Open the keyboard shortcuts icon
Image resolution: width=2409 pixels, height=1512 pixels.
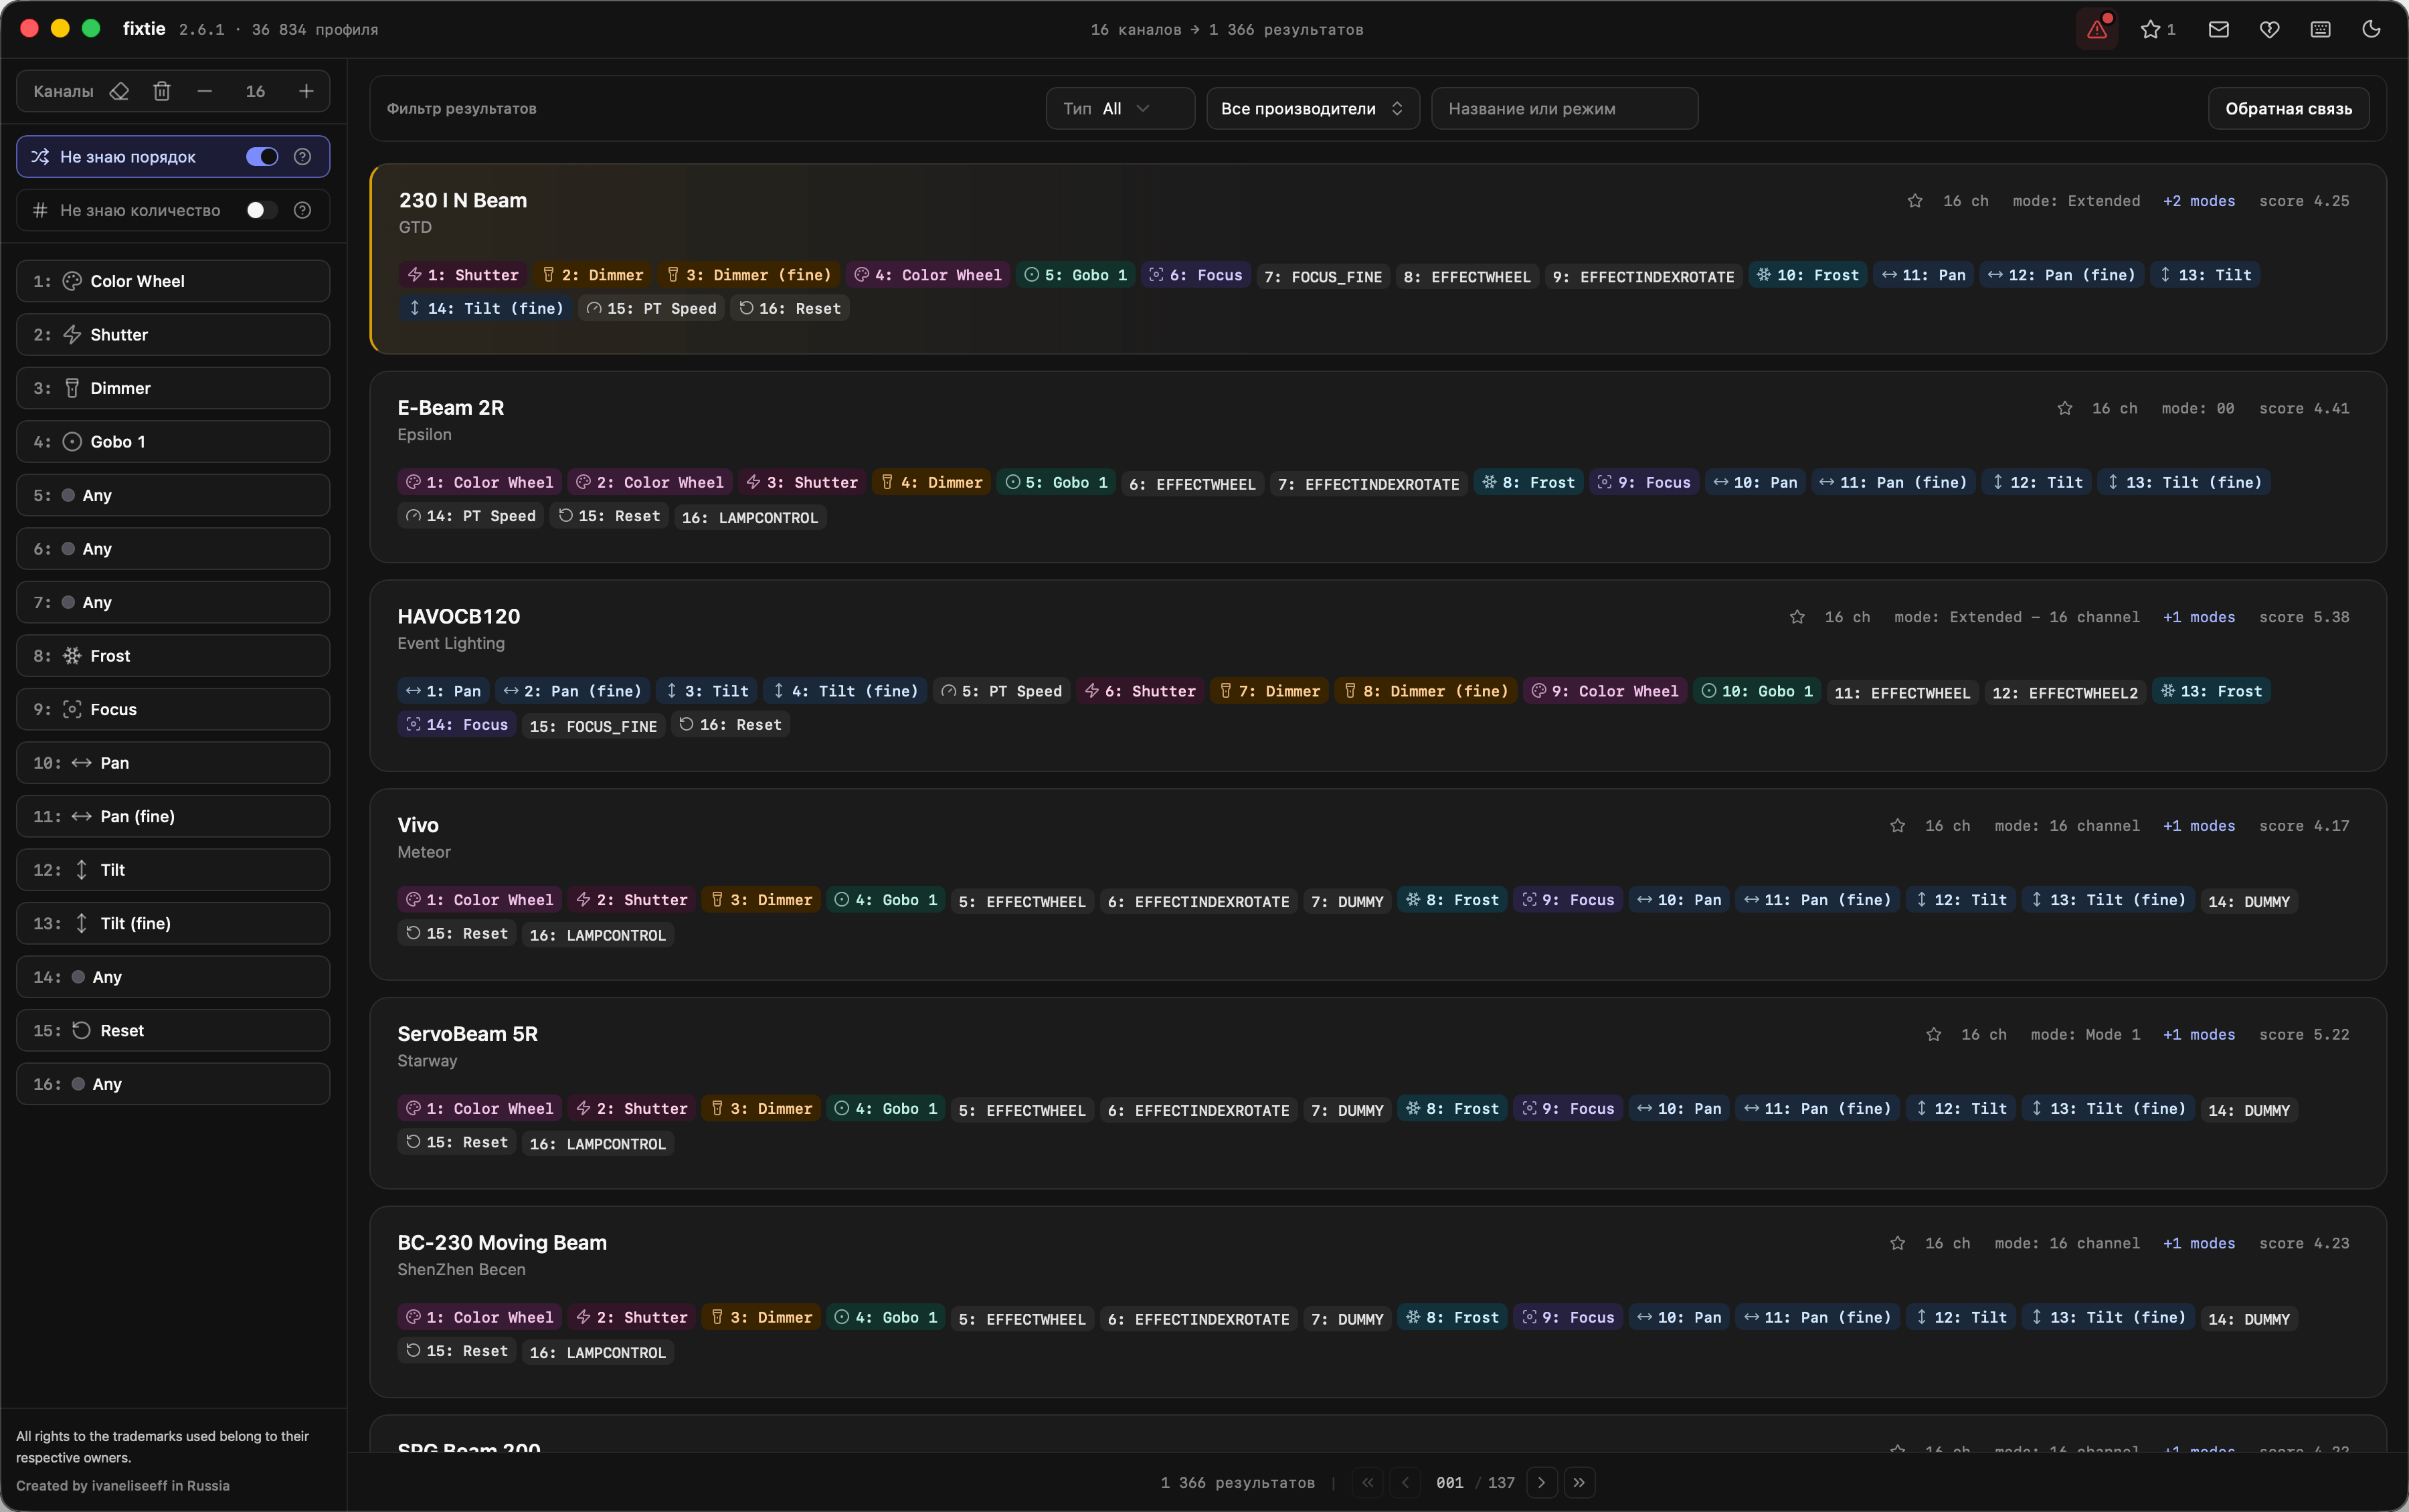coord(2320,30)
